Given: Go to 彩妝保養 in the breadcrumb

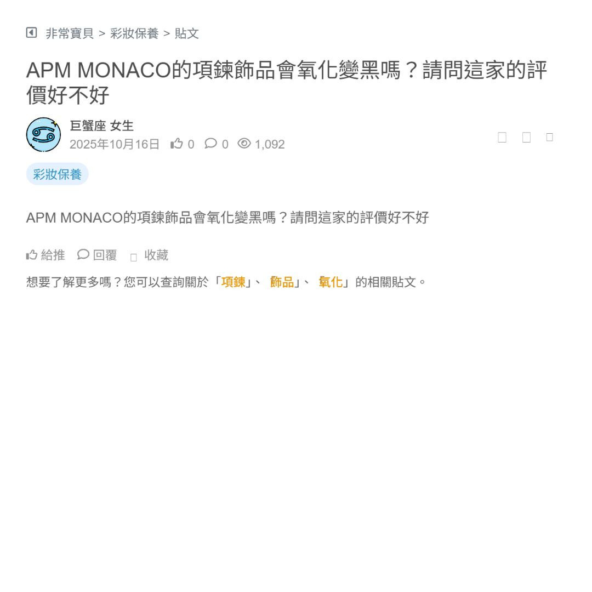Looking at the screenshot, I should click(x=134, y=33).
